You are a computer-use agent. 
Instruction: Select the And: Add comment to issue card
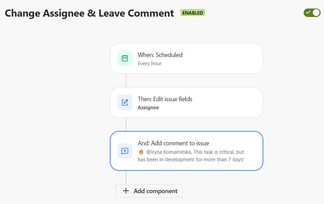pos(187,151)
